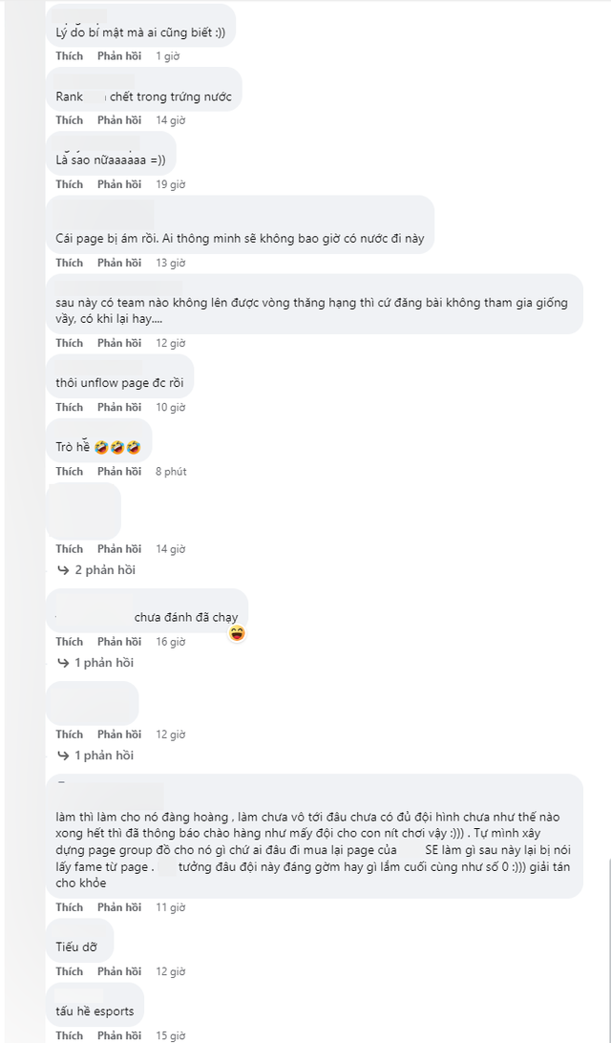Viewport: 611px width, 1043px height.
Task: Click the laughing reaction on "chưa đánh đã chạy" comment
Action: click(237, 633)
